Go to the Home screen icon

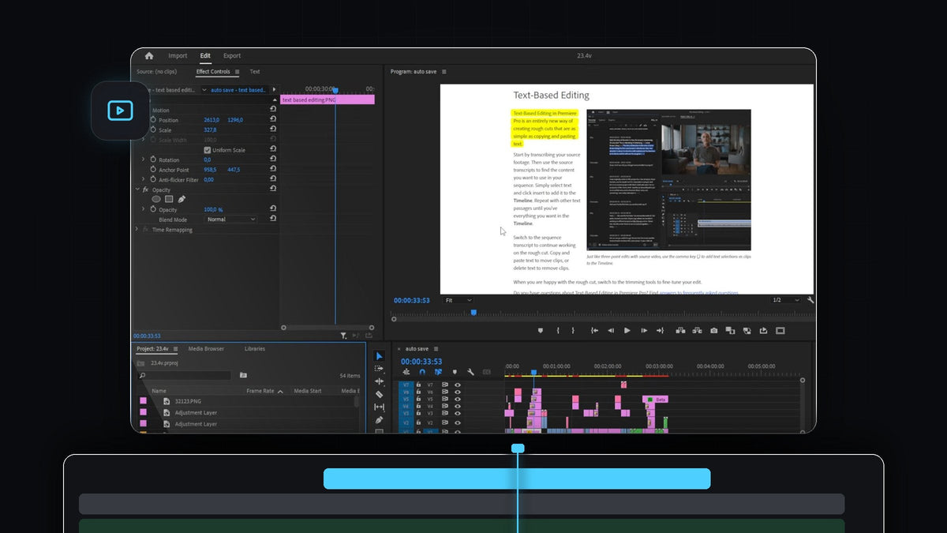pyautogui.click(x=149, y=56)
